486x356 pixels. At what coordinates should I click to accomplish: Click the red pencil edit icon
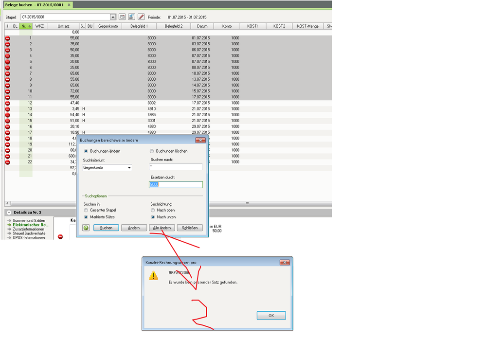pos(141,17)
